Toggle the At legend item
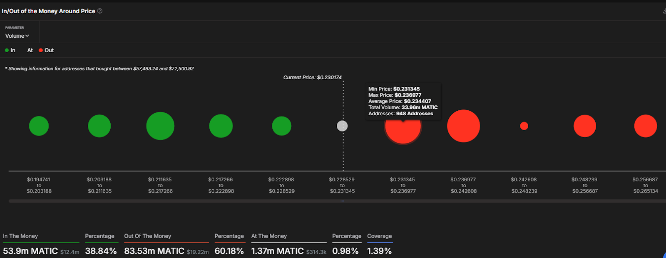The image size is (666, 258). tap(30, 50)
